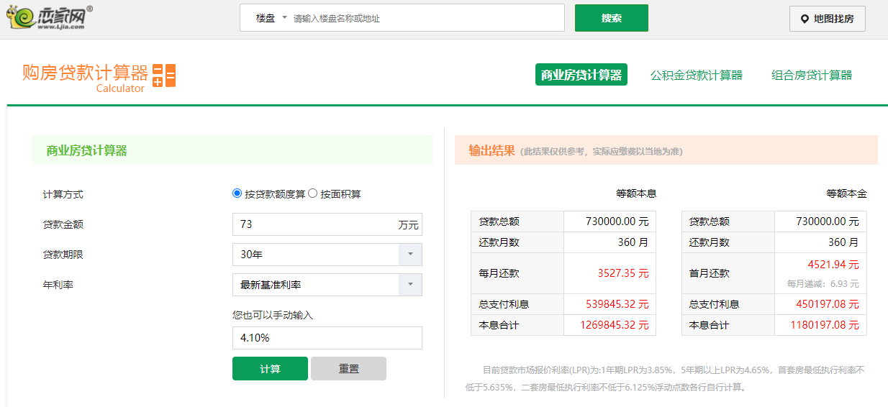Open 地图找房 map search

pos(828,19)
